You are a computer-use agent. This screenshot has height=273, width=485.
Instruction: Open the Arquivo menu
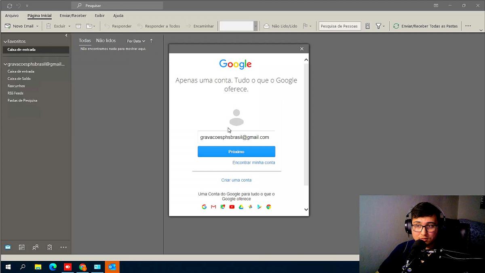click(12, 15)
